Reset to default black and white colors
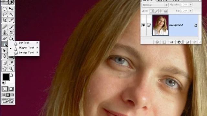The width and height of the screenshot is (207, 116). (x=4, y=83)
